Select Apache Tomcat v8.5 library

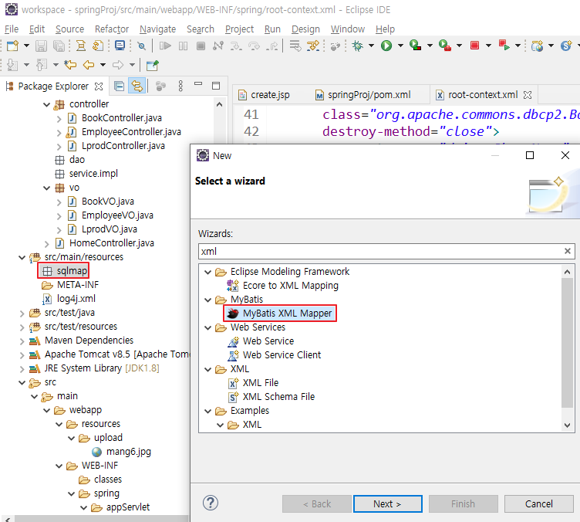click(x=110, y=354)
